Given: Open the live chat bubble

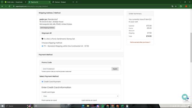Looking at the screenshot, I should tap(185, 97).
